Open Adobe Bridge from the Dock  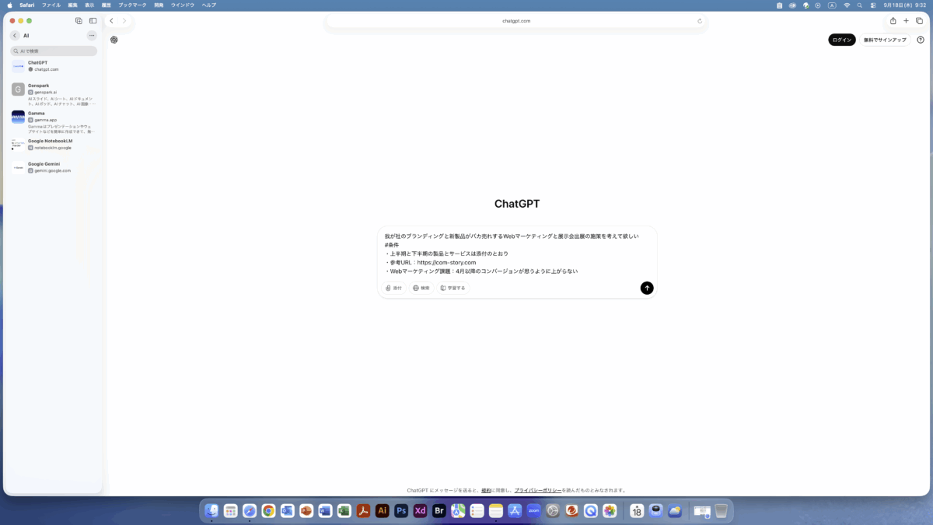[439, 511]
